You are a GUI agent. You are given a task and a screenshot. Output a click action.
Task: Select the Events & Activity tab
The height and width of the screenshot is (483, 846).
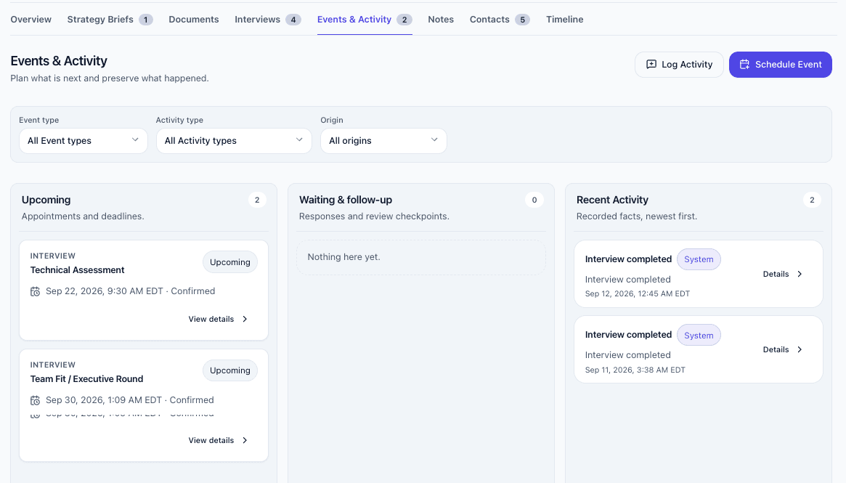(x=365, y=20)
